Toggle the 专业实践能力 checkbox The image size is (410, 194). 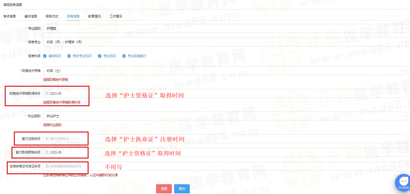[124, 56]
